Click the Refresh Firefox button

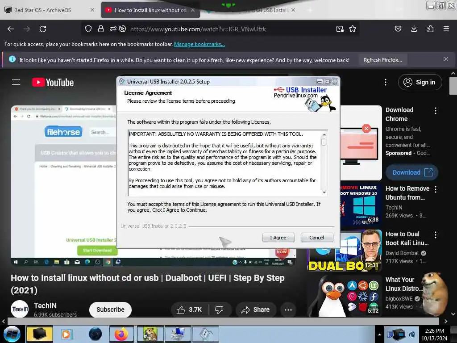click(382, 60)
